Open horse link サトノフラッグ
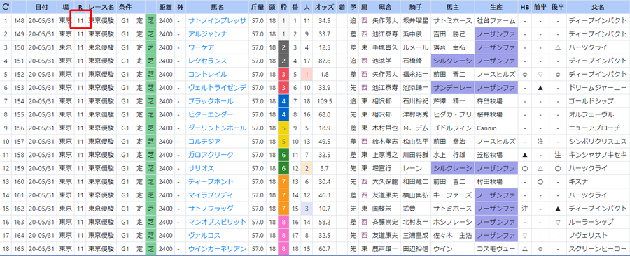Screen dimensions: 630x256 tap(211, 209)
